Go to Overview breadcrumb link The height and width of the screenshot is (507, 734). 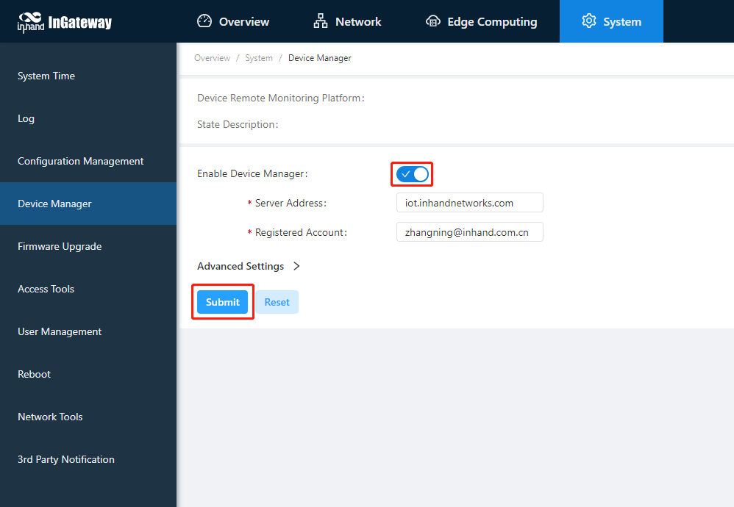212,58
